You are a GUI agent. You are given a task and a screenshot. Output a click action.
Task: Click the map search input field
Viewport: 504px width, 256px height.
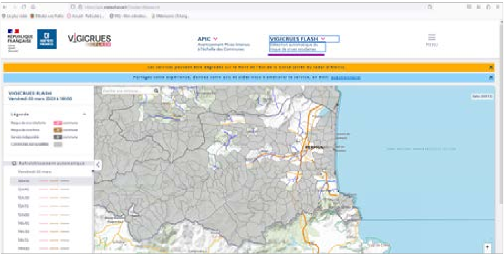click(127, 90)
